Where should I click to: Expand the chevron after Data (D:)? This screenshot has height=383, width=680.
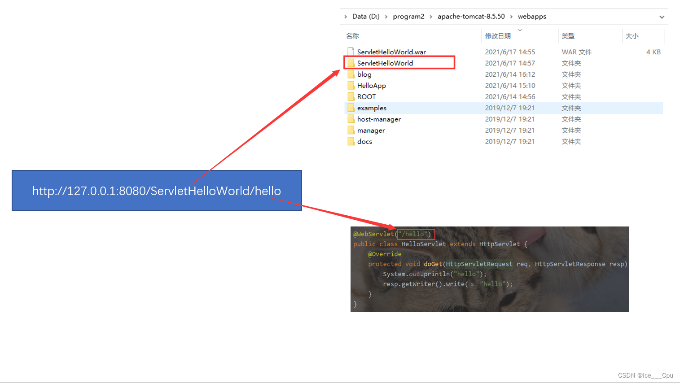click(386, 17)
